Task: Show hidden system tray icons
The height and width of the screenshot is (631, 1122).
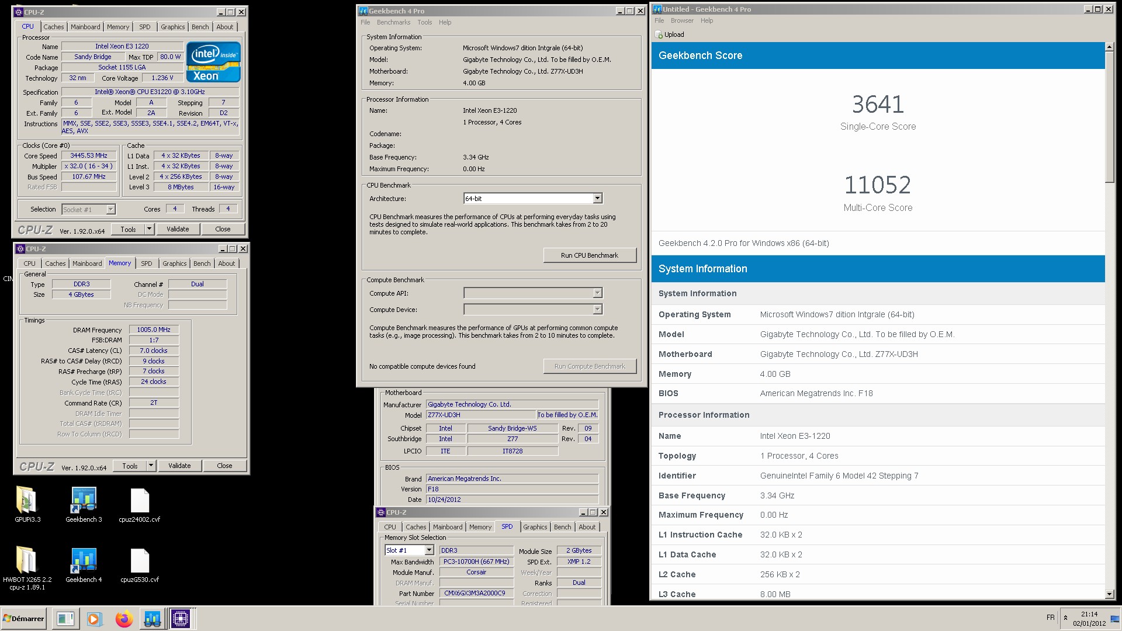Action: (1065, 618)
